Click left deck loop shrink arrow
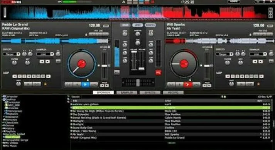The height and width of the screenshot is (150, 275). 15,76
